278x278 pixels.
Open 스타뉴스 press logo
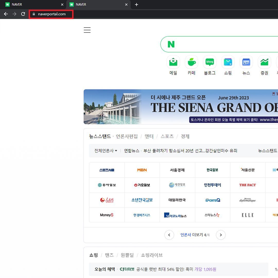click(x=212, y=215)
